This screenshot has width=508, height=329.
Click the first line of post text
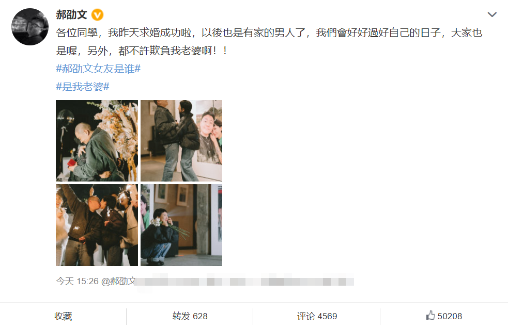(269, 32)
